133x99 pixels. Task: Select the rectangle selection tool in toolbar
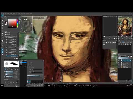point(2,28)
